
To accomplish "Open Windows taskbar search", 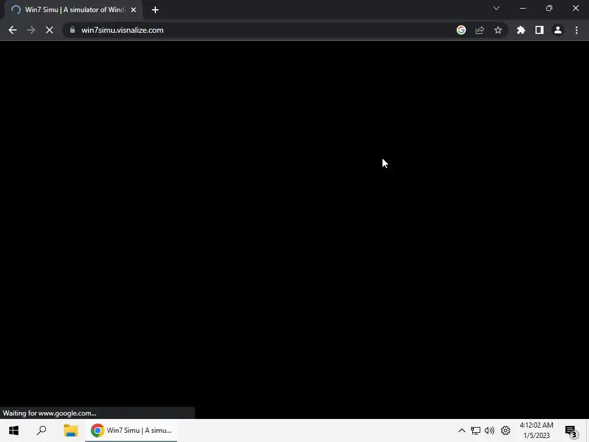I will 41,430.
